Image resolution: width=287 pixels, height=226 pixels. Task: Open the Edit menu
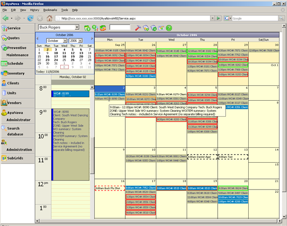[x=13, y=10]
